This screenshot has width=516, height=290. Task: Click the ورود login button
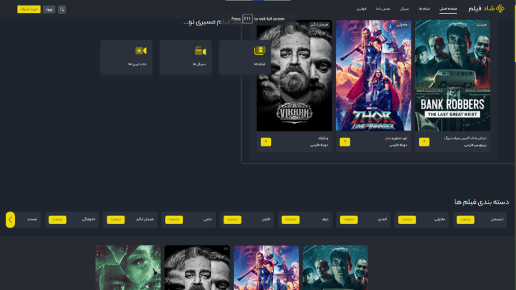pyautogui.click(x=49, y=9)
